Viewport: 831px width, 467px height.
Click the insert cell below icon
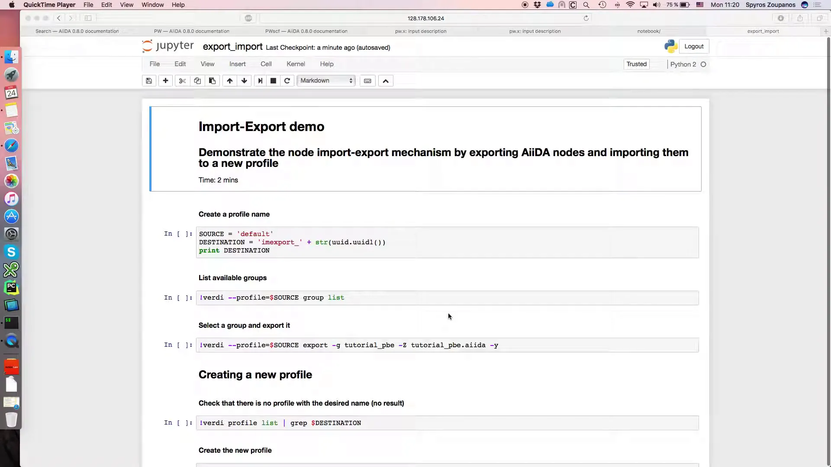point(165,80)
